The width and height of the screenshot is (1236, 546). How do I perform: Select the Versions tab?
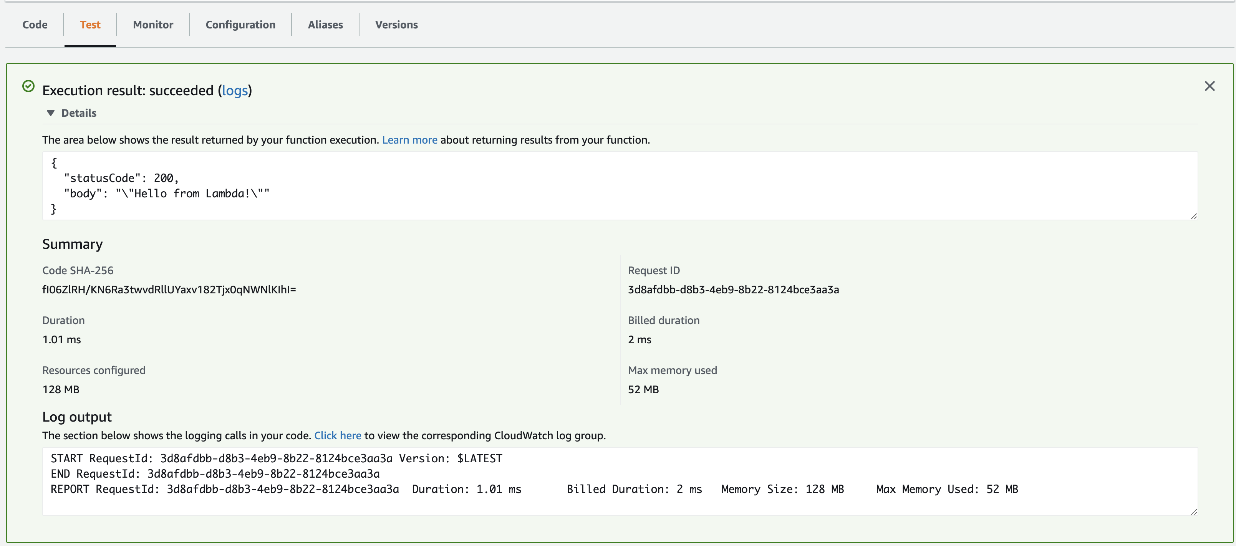click(396, 25)
